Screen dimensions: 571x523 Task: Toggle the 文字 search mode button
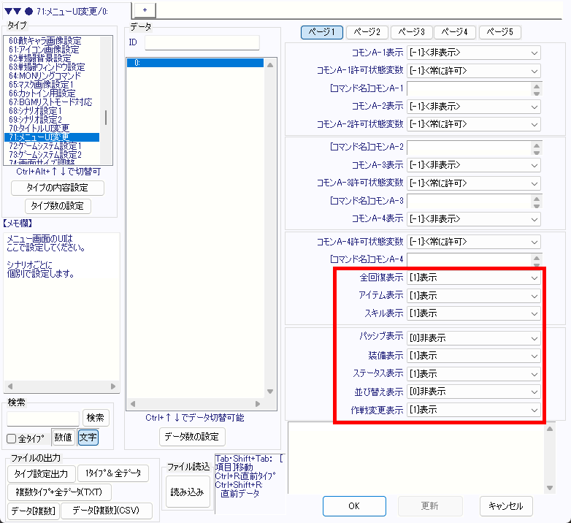click(x=88, y=438)
